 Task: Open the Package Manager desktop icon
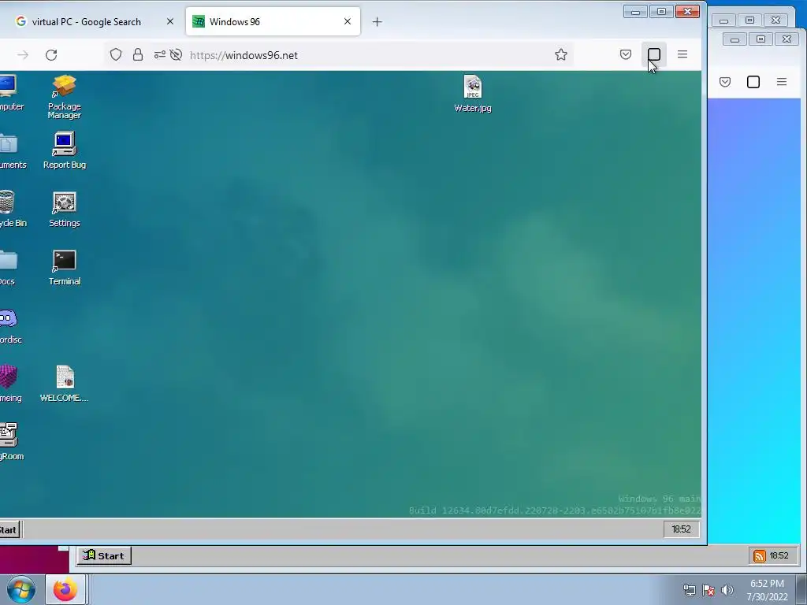[x=65, y=97]
